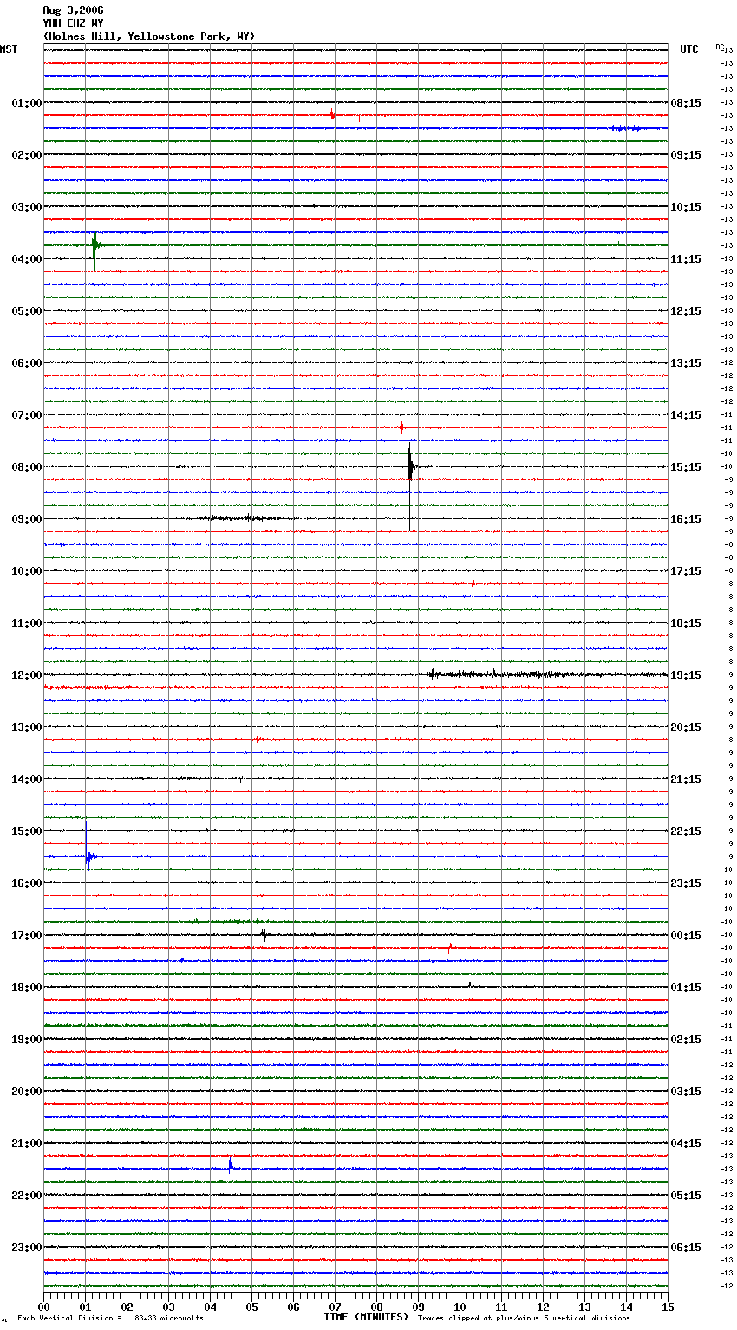Click 'Traces clipped at plus/minus 5 vertical divisions'

(x=524, y=1318)
